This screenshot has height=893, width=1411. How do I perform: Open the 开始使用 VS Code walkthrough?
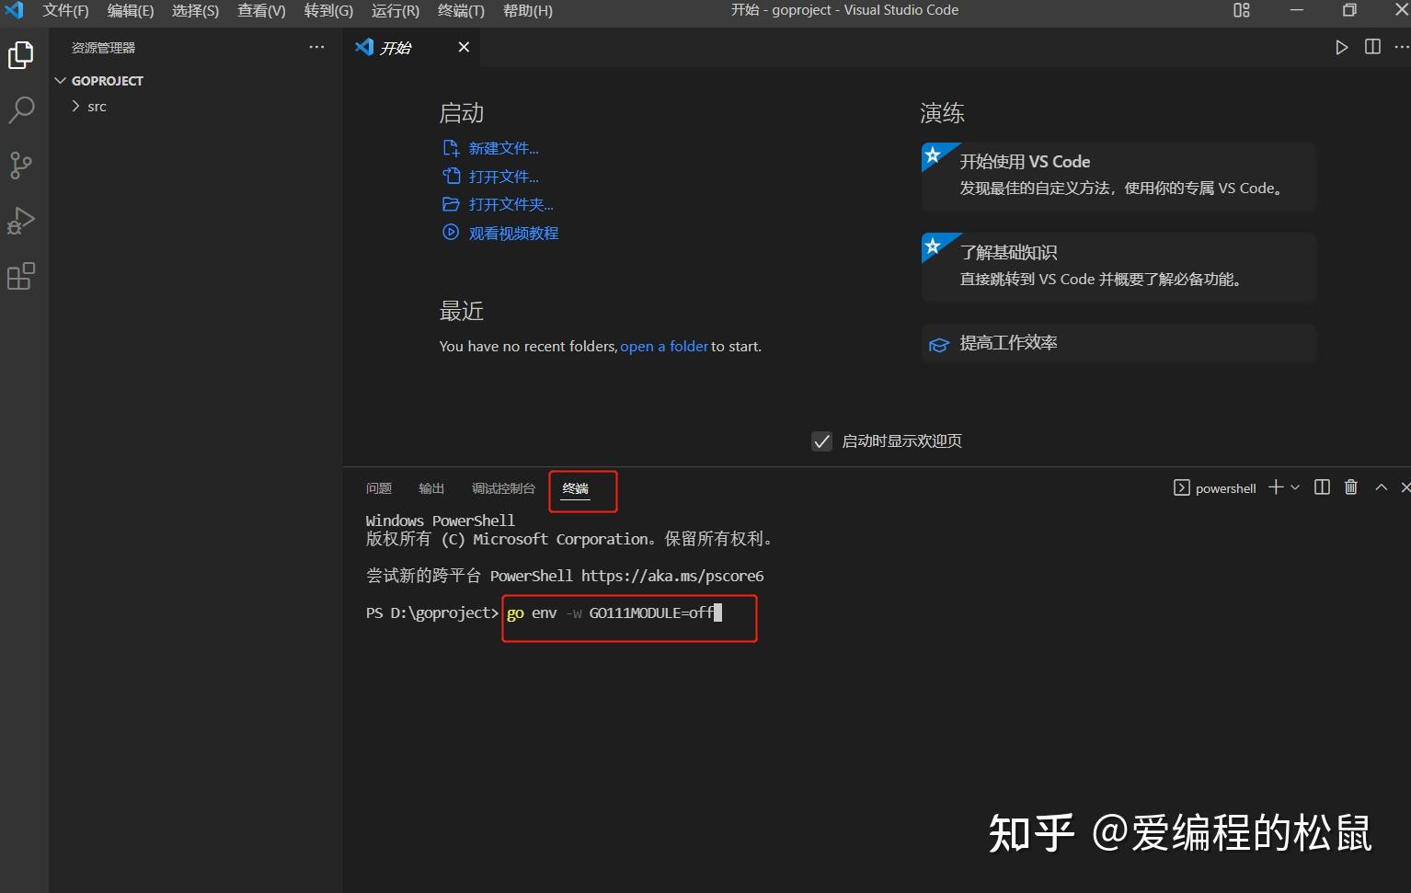pos(1118,176)
